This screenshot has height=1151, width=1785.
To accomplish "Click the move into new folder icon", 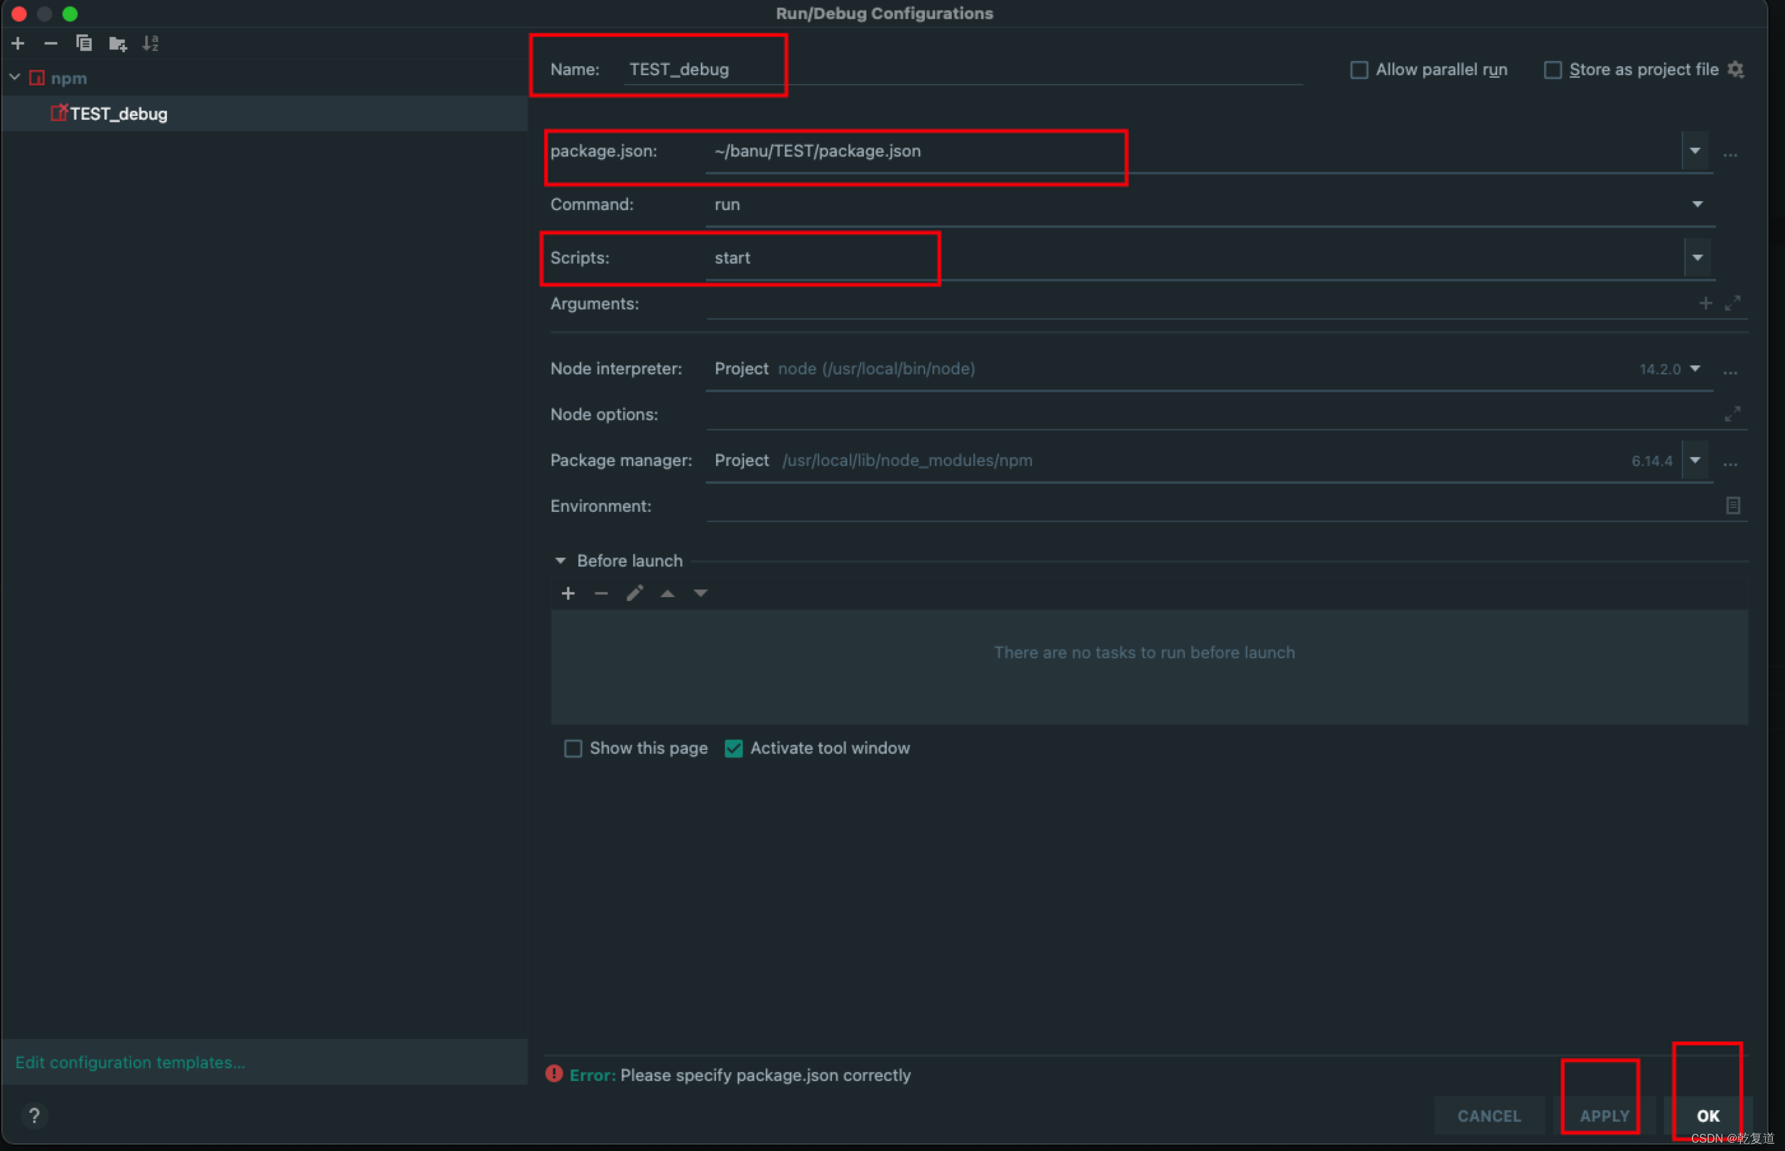I will (x=117, y=44).
